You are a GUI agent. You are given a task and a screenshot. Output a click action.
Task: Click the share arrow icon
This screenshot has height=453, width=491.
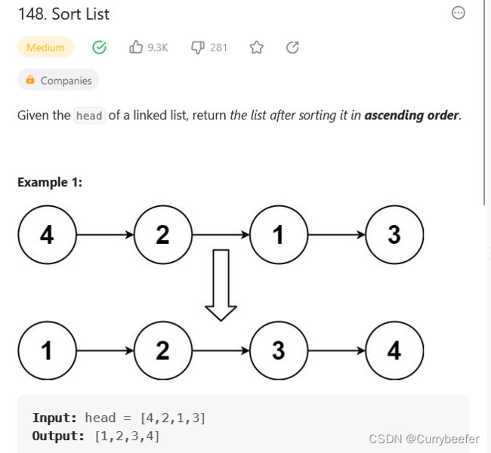coord(292,48)
